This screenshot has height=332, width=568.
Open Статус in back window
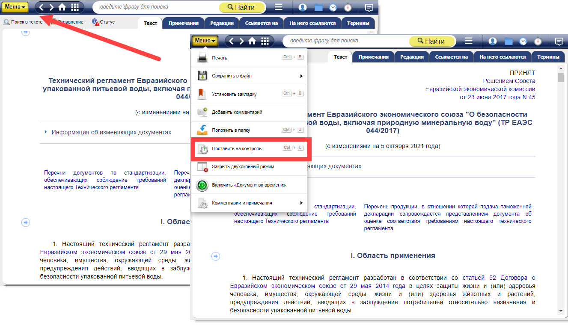tap(104, 22)
